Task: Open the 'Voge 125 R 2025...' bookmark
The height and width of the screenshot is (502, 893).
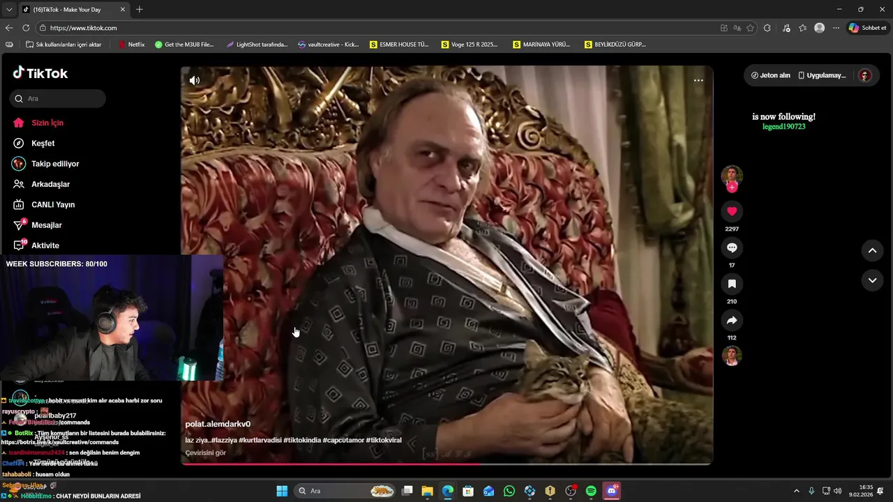Action: pyautogui.click(x=470, y=45)
